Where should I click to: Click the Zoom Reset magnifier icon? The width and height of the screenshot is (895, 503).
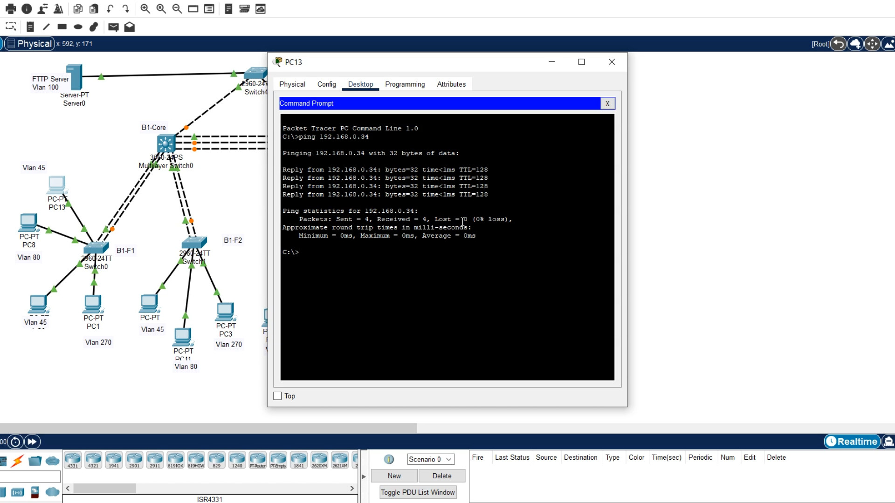pyautogui.click(x=161, y=9)
